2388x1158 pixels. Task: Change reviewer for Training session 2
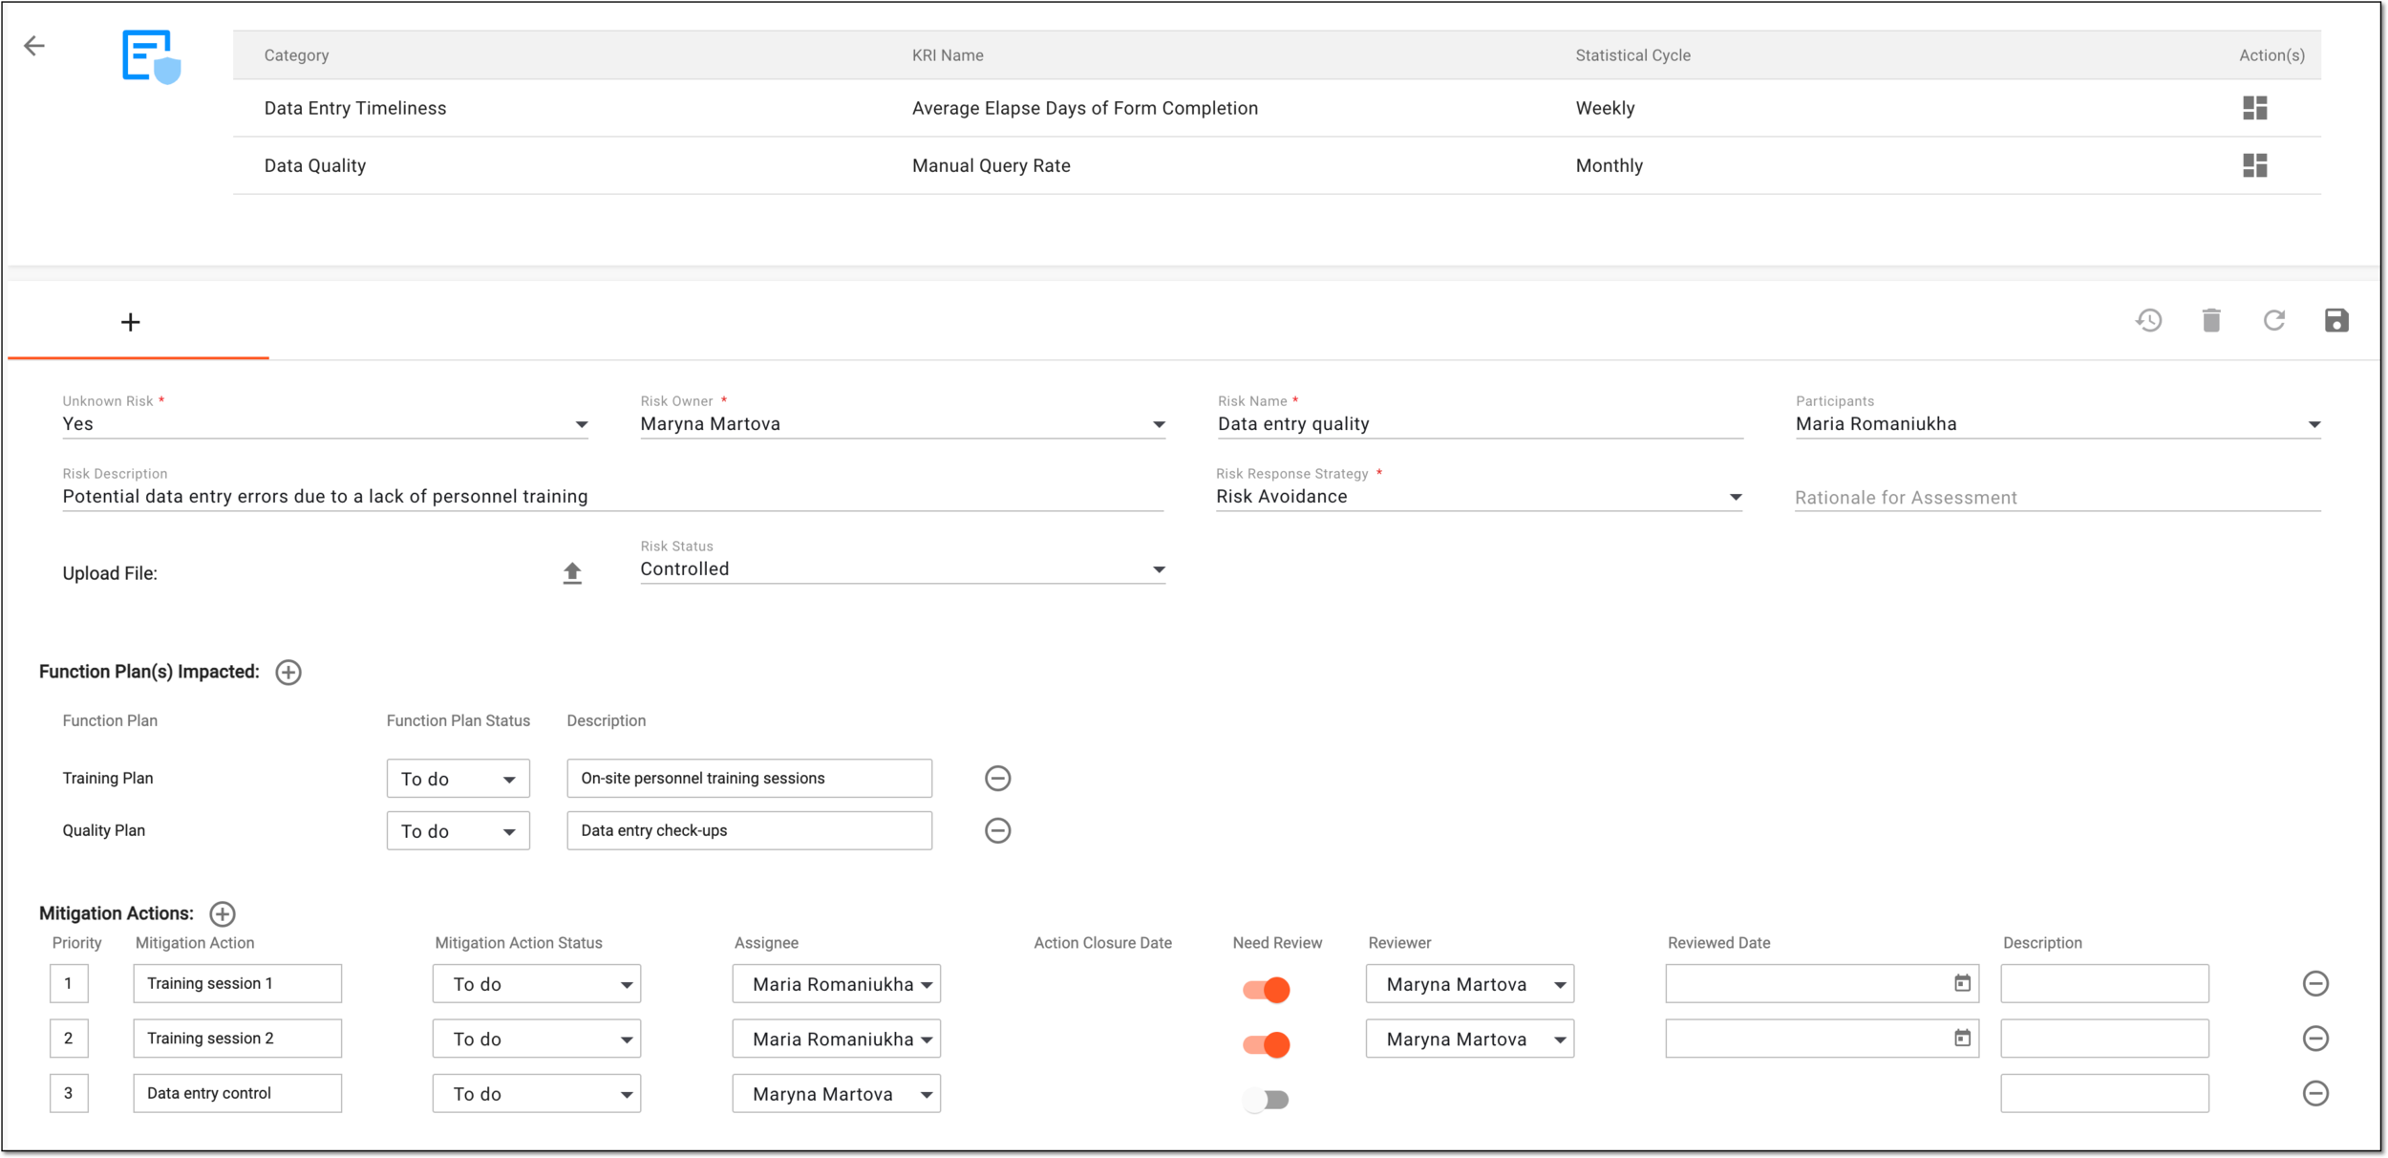[1470, 1039]
